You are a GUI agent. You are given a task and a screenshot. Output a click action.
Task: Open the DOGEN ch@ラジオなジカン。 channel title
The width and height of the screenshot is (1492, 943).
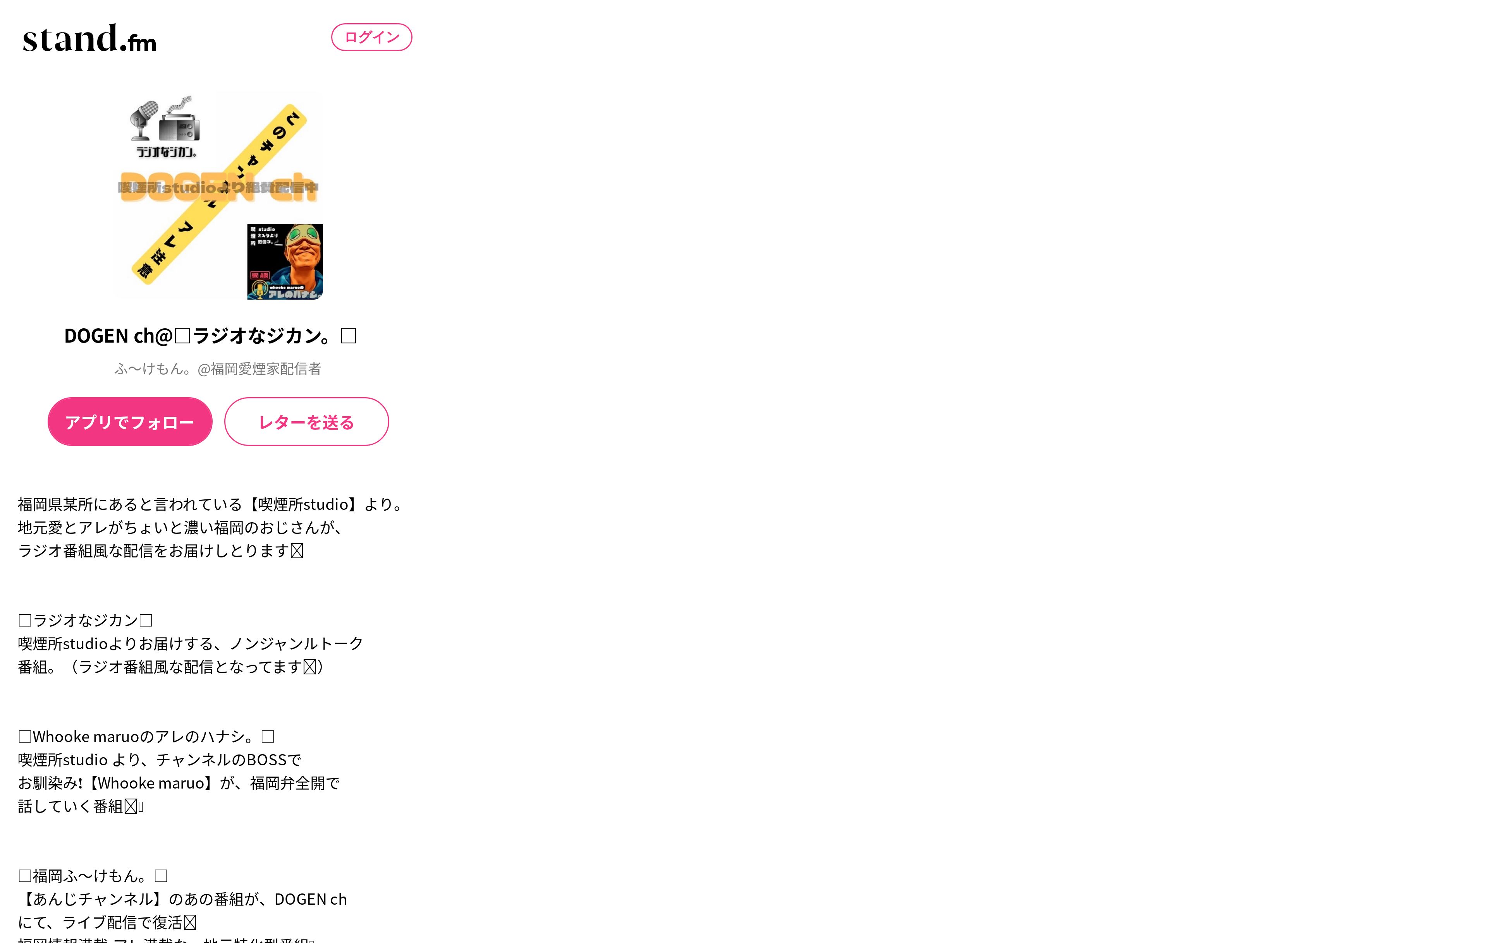coord(210,336)
